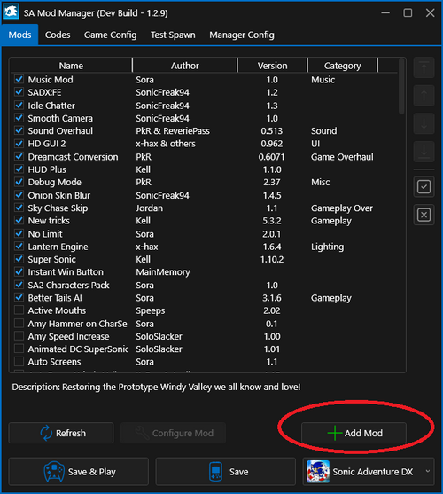The width and height of the screenshot is (443, 494).
Task: Click the mod list vertical scrollbar thumb
Action: (x=401, y=86)
